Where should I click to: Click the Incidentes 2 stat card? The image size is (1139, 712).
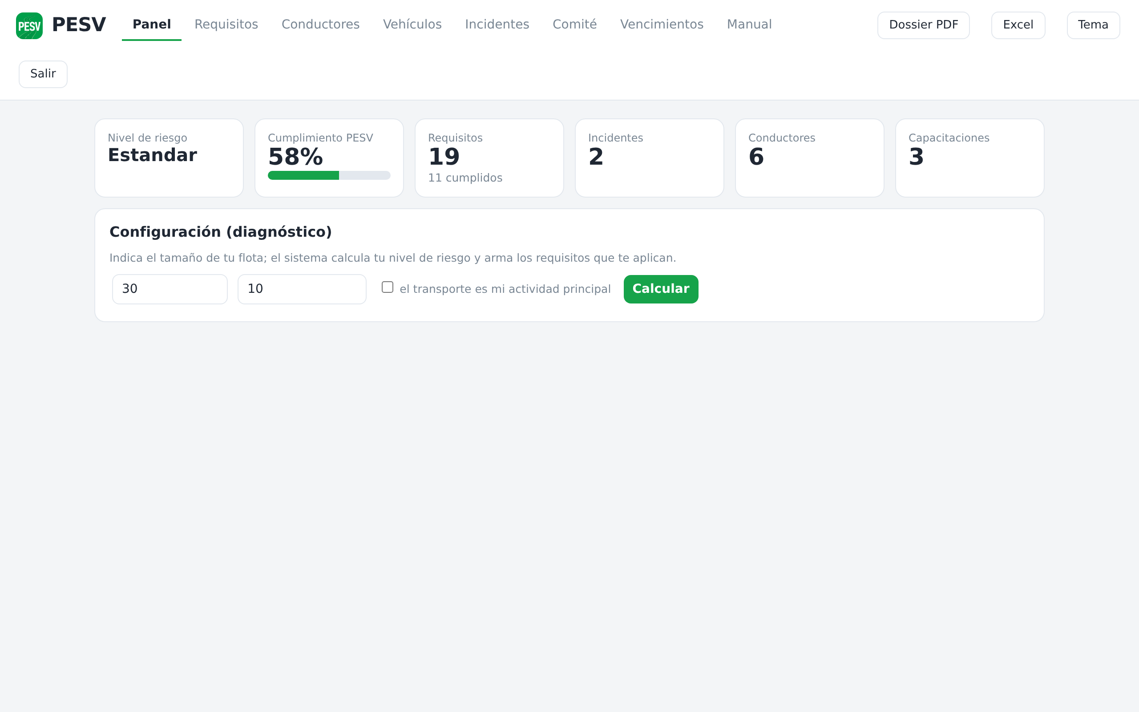649,158
